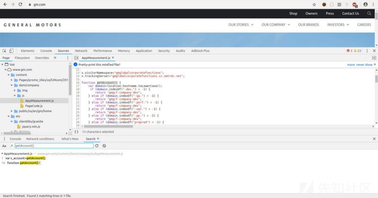The image size is (378, 198).
Task: Open the Chrome three-dot menu
Action: point(373,4)
